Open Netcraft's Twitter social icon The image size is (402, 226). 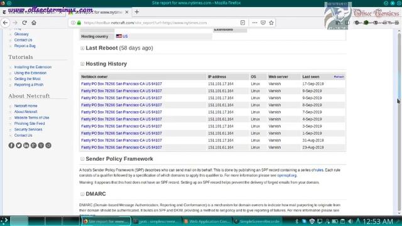[19, 145]
